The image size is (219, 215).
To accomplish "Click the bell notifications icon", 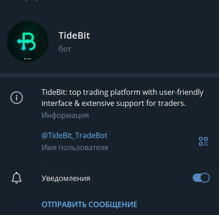I will [17, 178].
